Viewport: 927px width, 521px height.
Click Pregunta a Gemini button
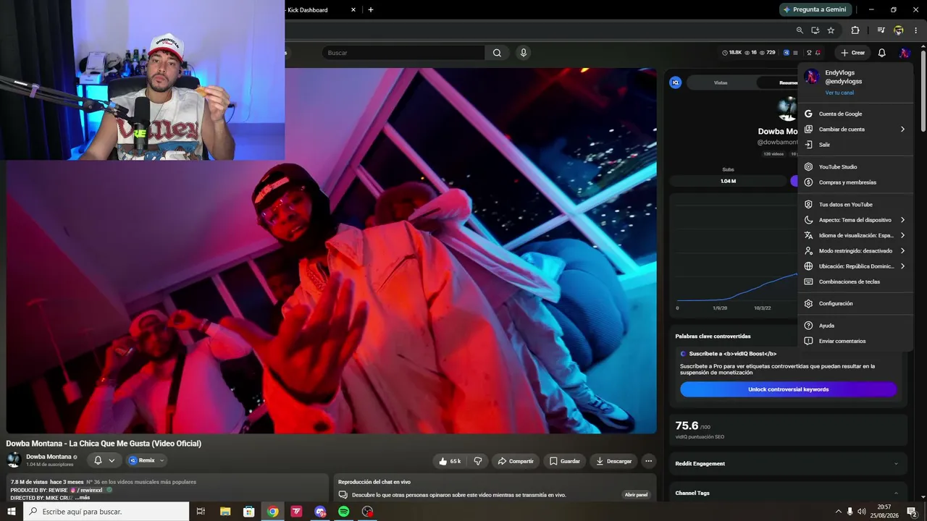(815, 9)
